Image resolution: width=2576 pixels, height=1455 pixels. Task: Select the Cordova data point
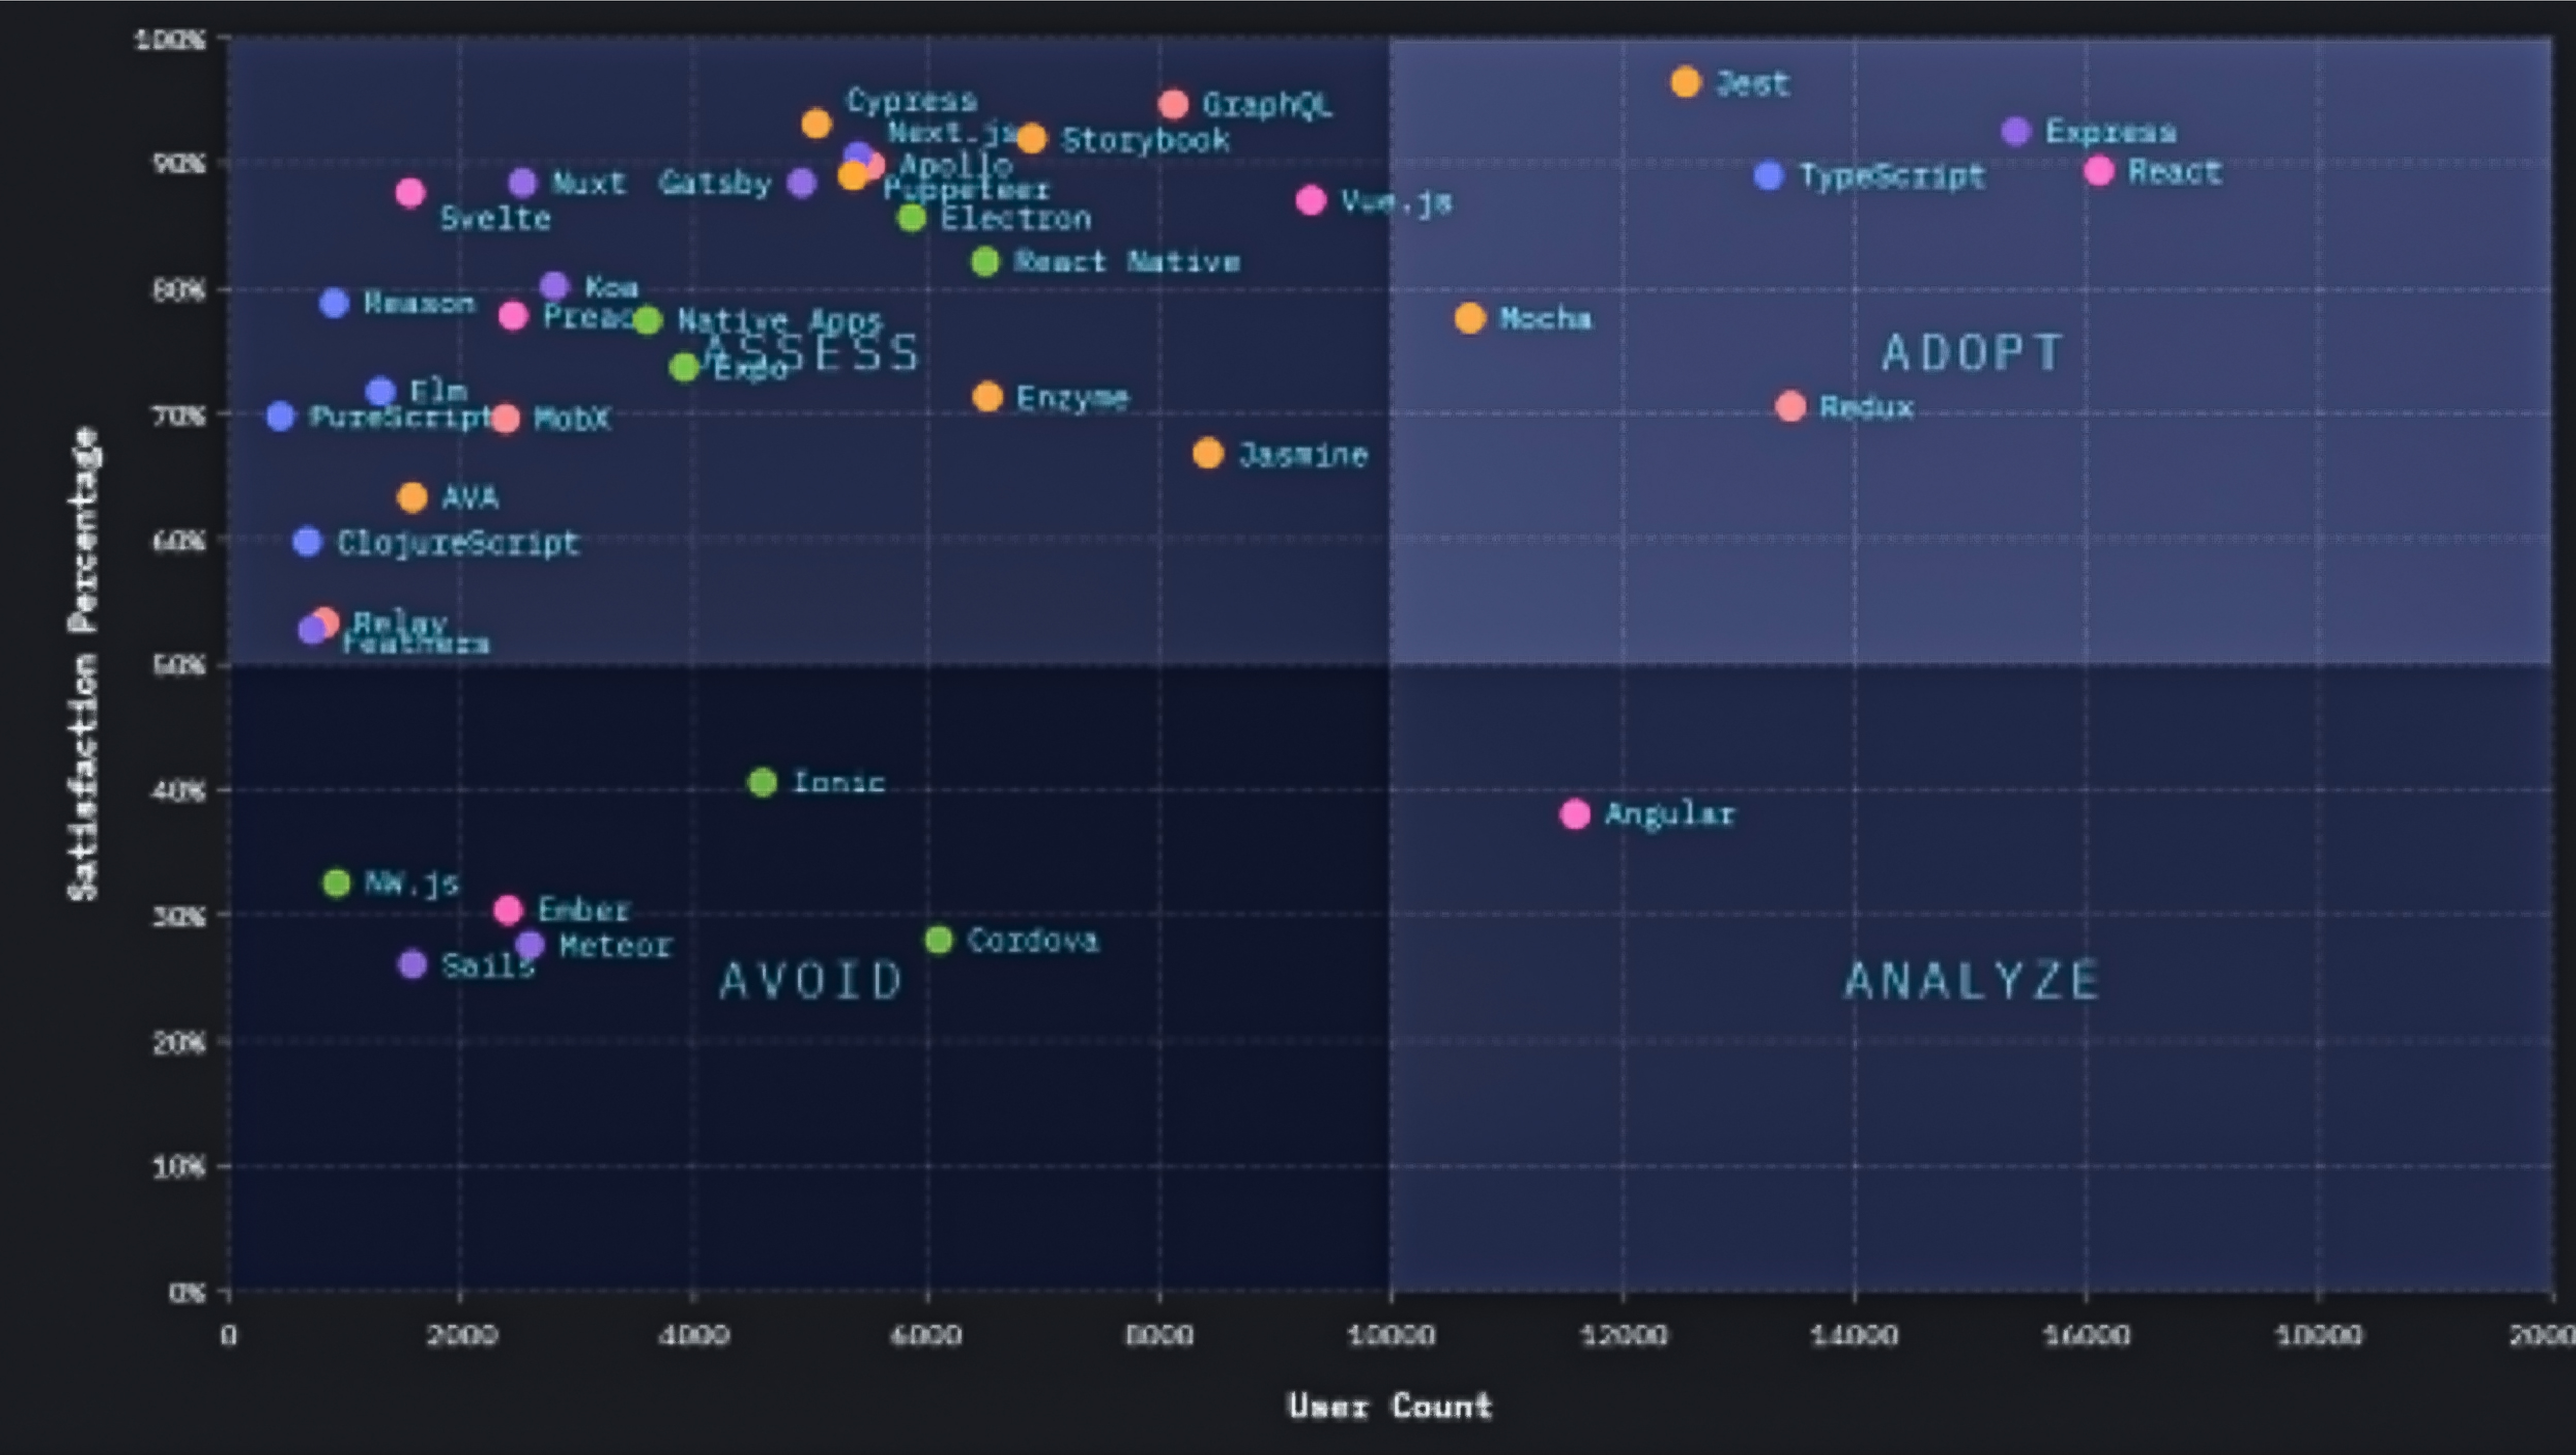coord(938,939)
